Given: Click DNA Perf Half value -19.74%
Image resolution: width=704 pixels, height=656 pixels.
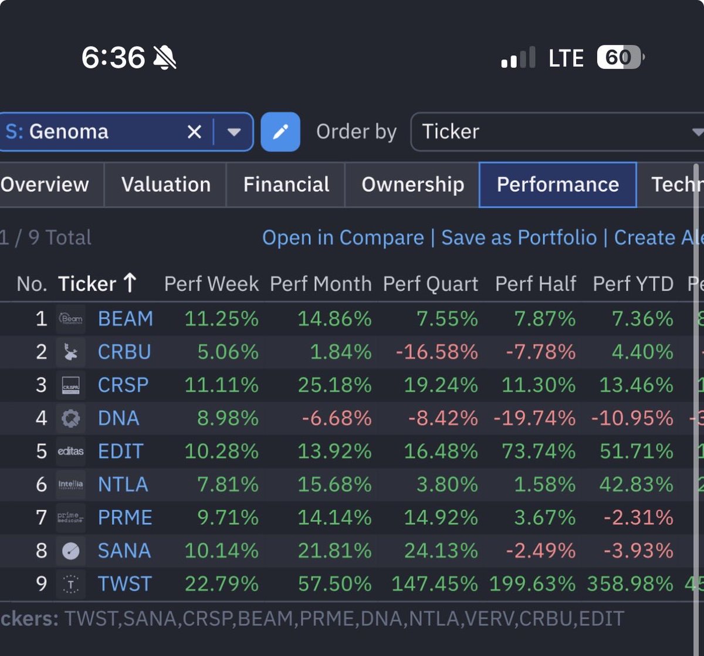Looking at the screenshot, I should pyautogui.click(x=534, y=418).
